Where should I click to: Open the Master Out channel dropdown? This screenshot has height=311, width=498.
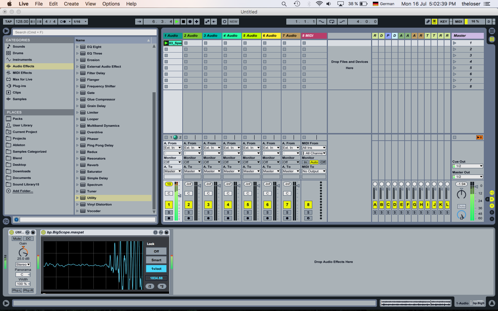point(467,177)
